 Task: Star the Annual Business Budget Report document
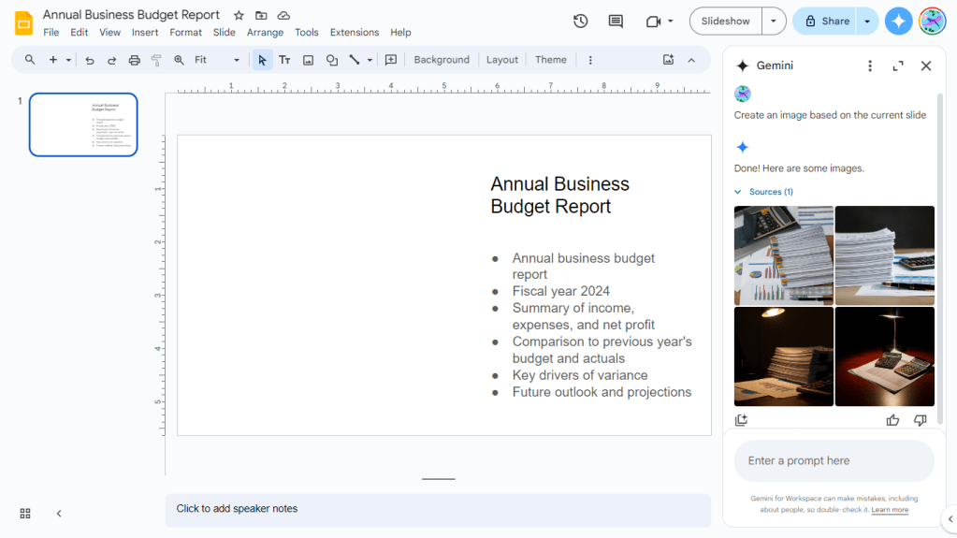(239, 15)
